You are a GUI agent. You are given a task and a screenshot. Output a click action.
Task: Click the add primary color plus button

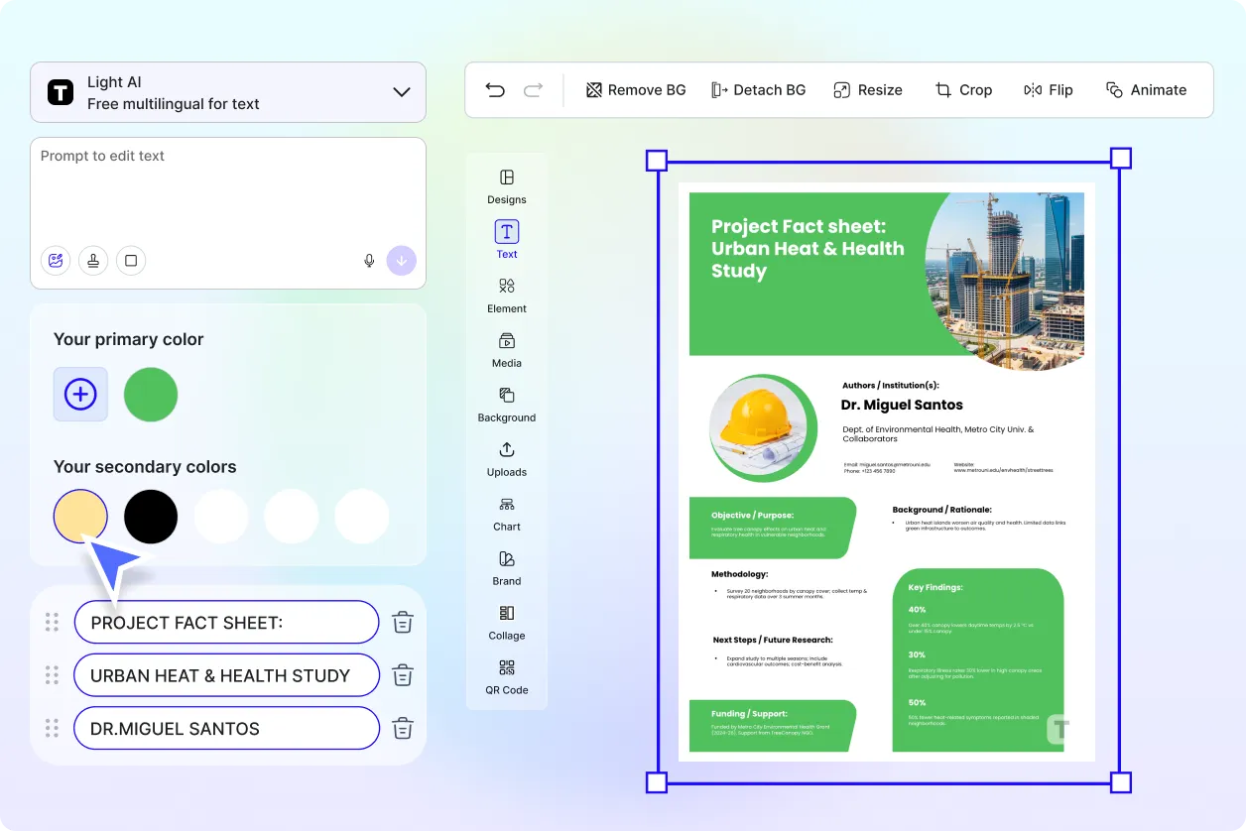coord(80,394)
